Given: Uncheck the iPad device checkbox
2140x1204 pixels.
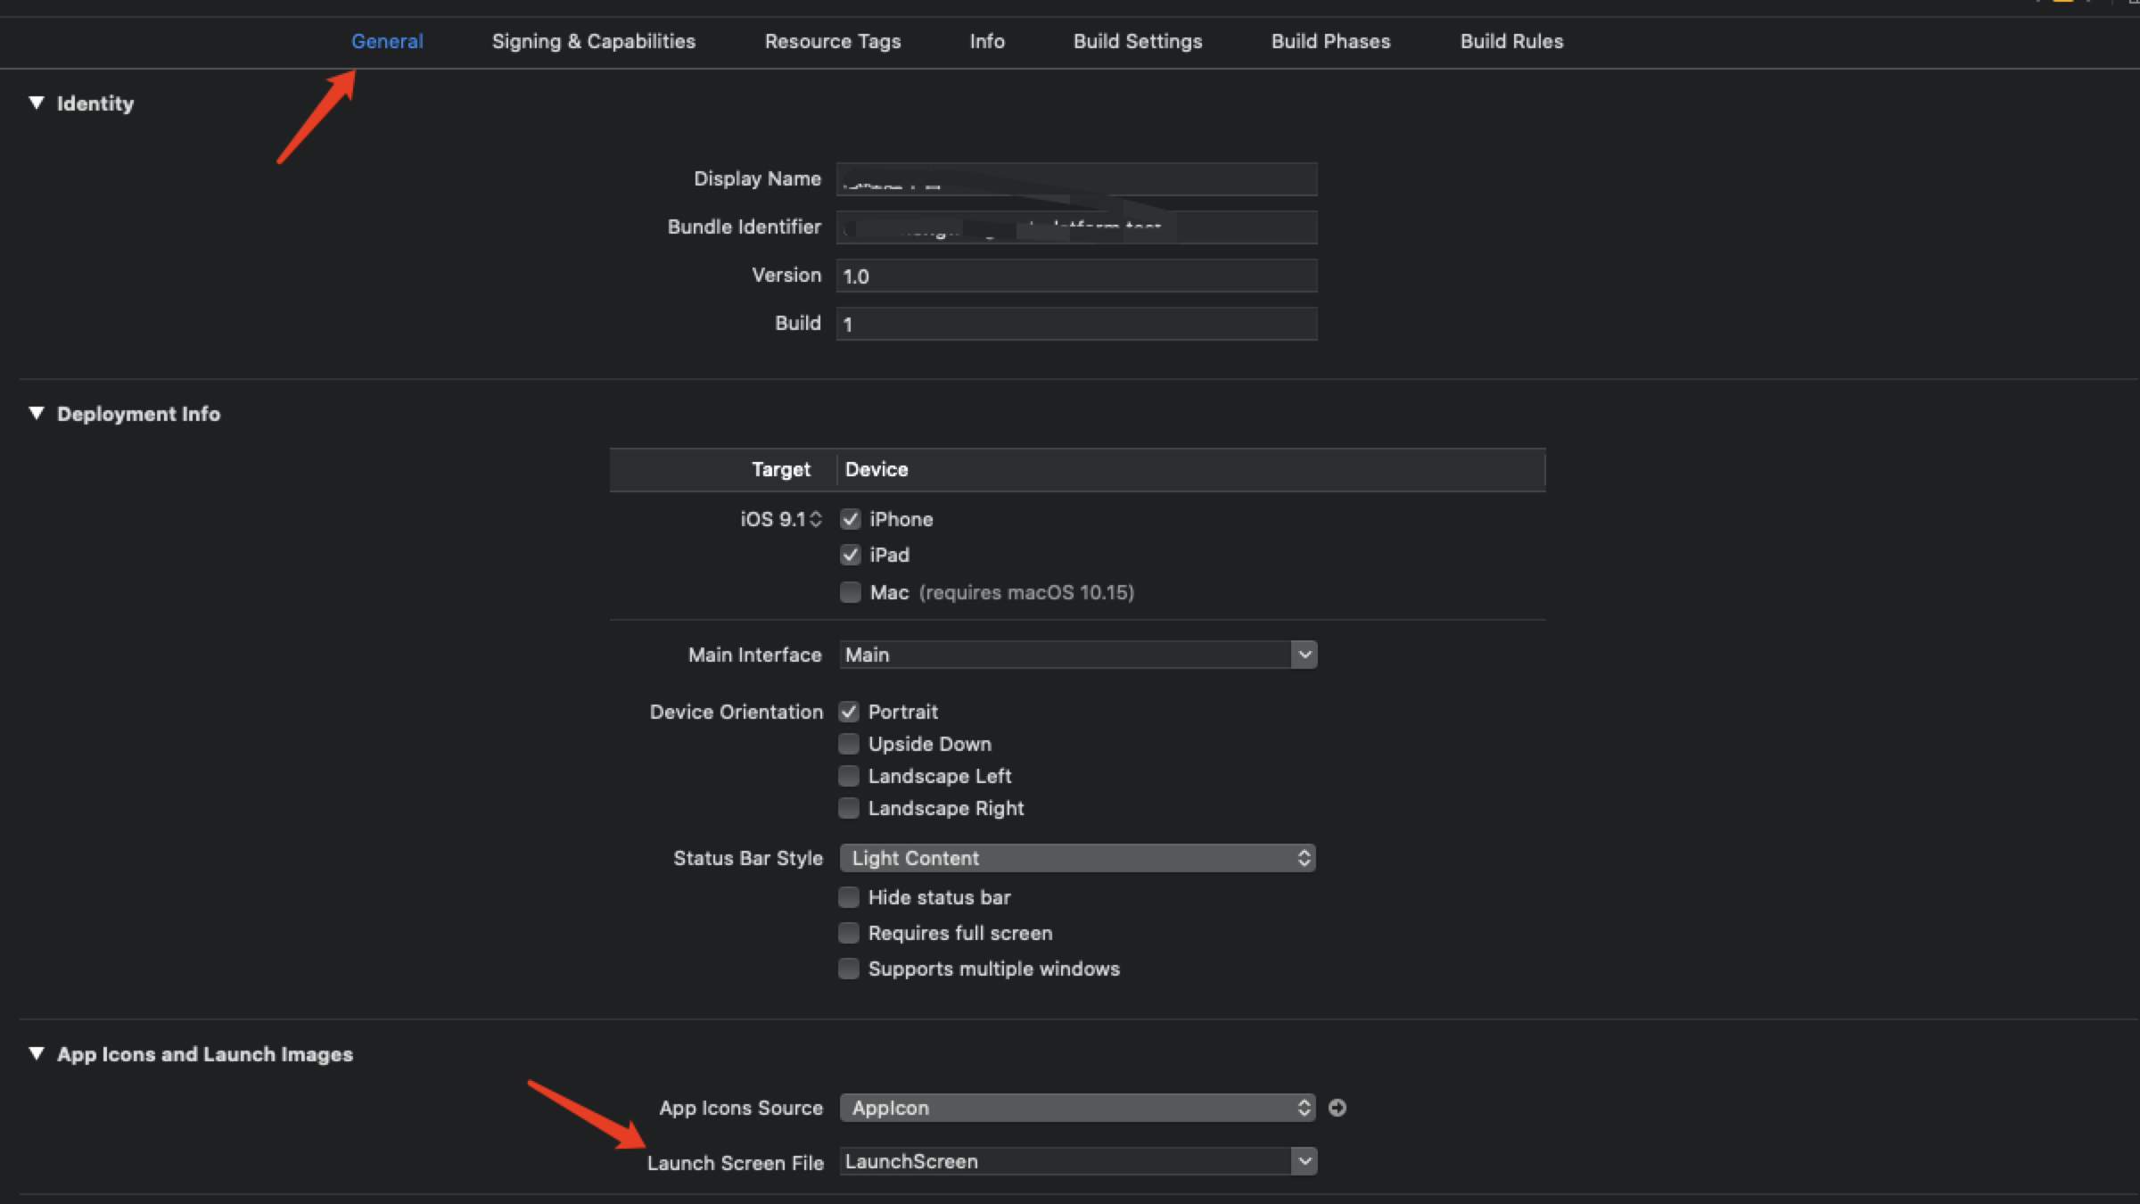Looking at the screenshot, I should point(850,555).
